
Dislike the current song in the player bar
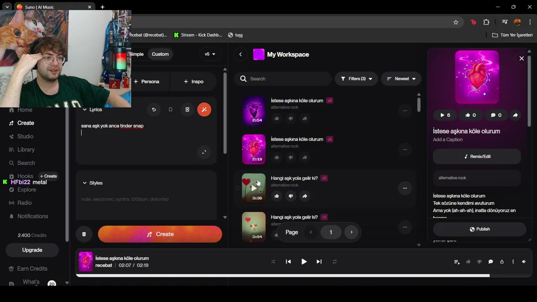[480, 262]
